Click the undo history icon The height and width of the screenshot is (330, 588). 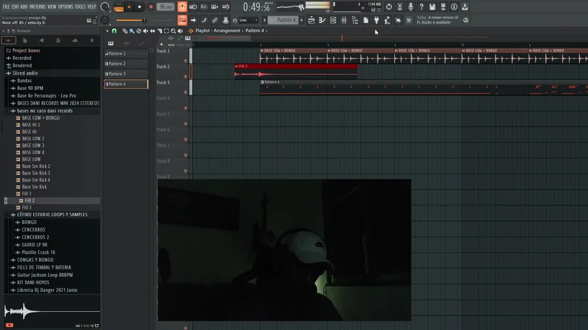[389, 7]
